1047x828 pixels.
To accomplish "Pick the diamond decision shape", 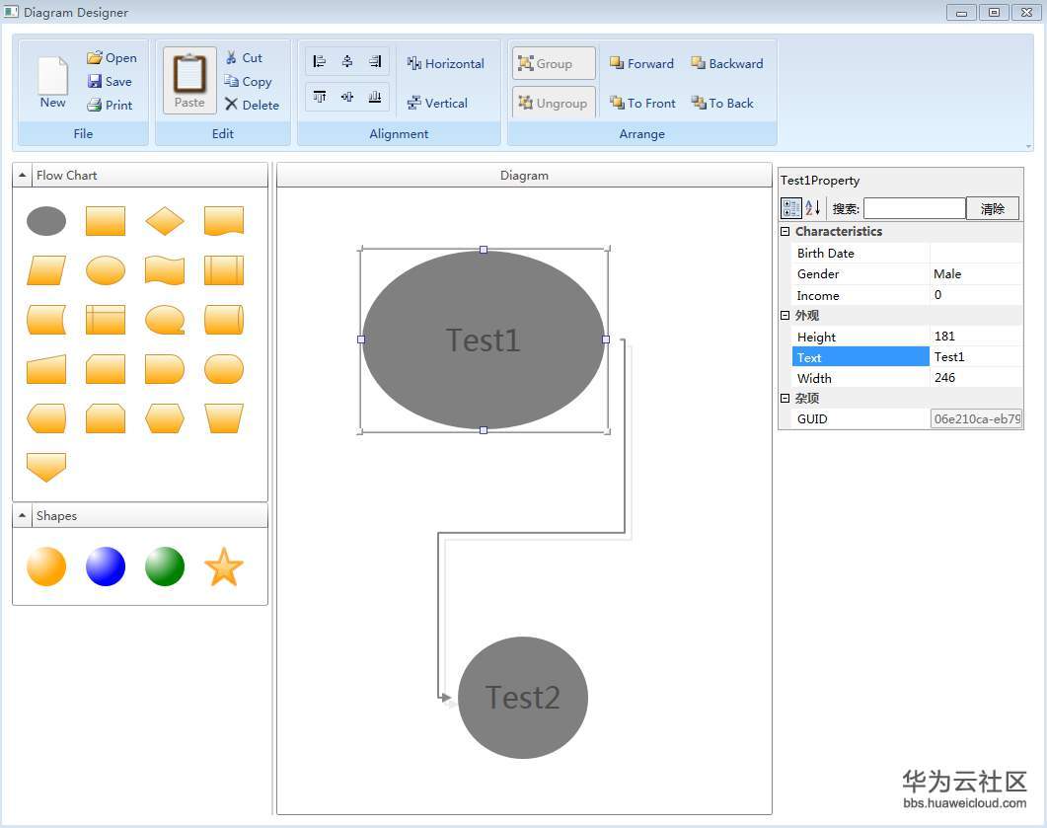I will click(164, 221).
